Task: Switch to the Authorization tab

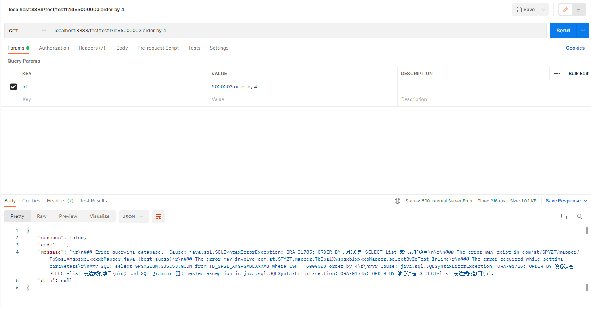Action: [54, 48]
